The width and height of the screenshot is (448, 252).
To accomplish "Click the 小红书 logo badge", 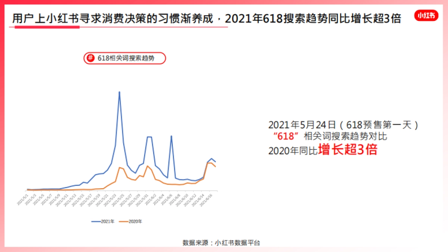I will (x=426, y=16).
